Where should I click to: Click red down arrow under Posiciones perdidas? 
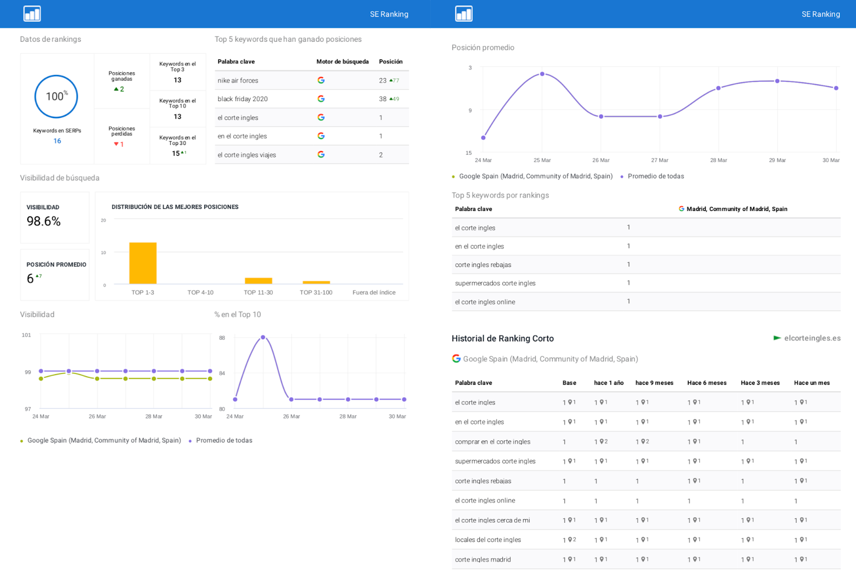click(x=116, y=144)
